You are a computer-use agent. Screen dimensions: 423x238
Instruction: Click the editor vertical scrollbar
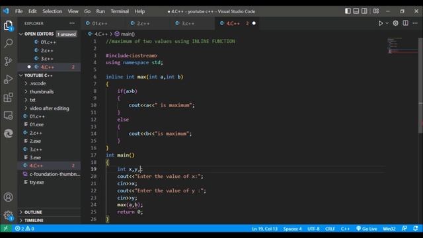420,85
